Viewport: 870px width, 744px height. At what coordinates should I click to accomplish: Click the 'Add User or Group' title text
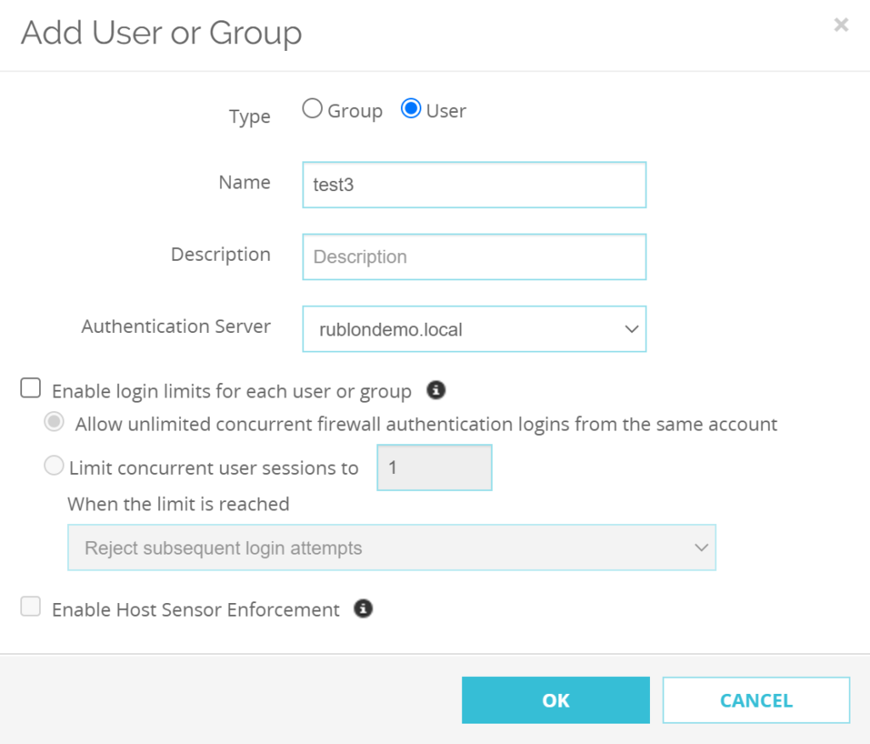(x=161, y=34)
